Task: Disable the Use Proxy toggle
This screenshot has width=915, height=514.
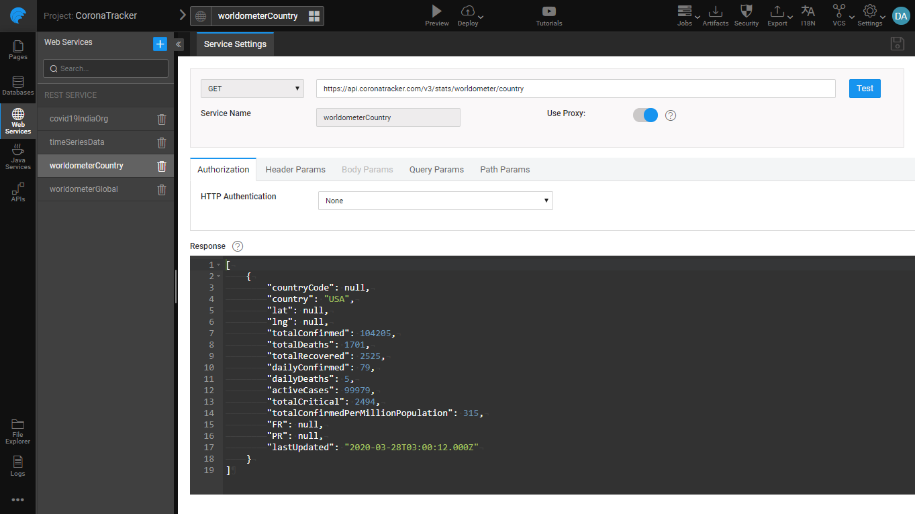Action: pyautogui.click(x=644, y=115)
